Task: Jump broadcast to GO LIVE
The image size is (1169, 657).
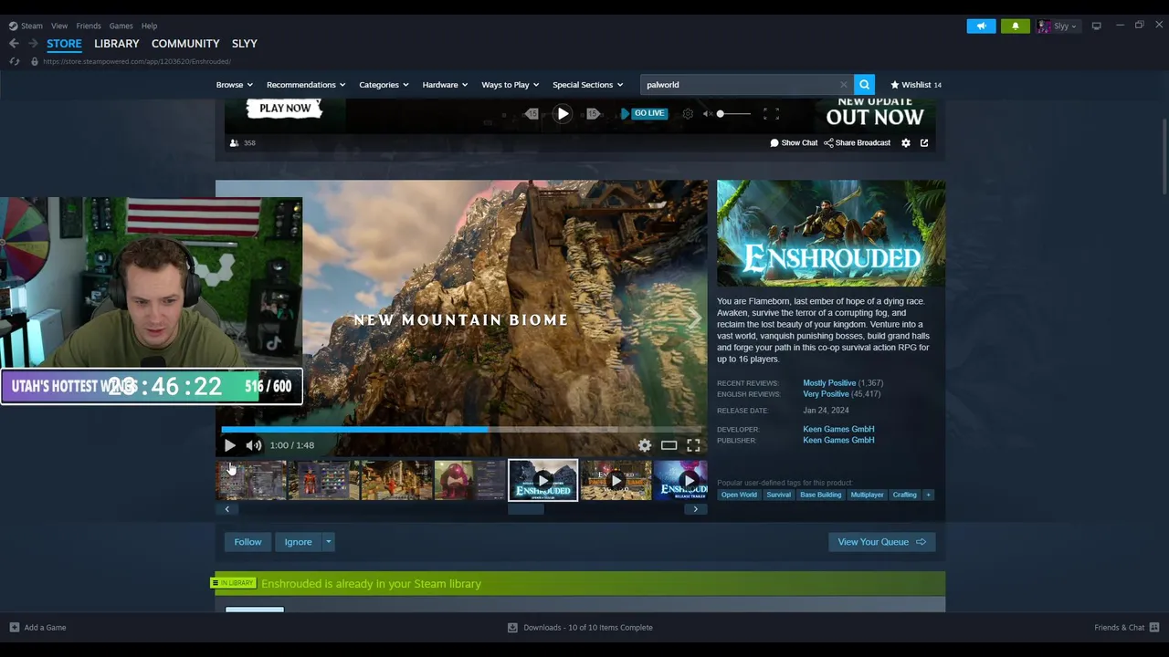Action: 643,113
